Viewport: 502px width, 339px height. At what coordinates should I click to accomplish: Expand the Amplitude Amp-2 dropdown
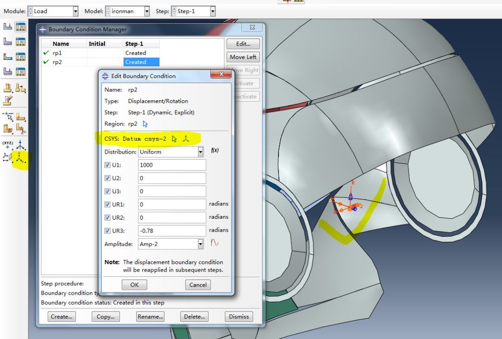pos(200,244)
